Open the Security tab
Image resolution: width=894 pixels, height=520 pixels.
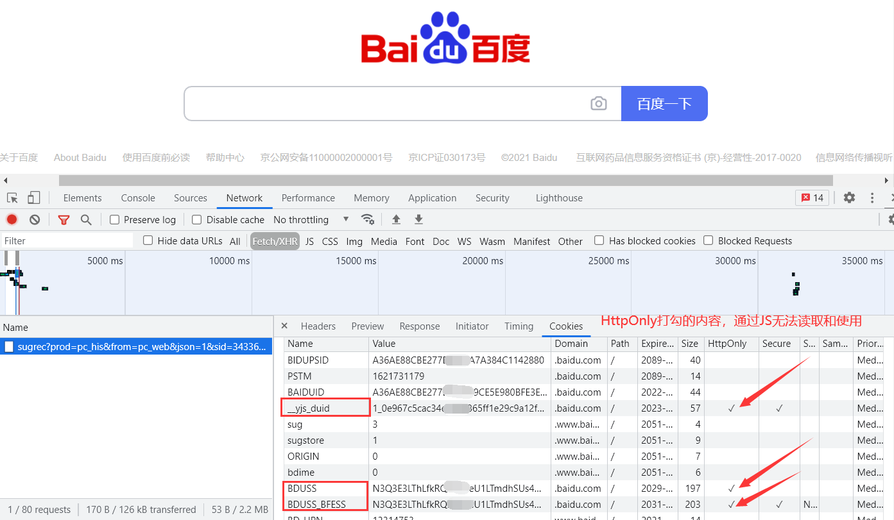[492, 197]
